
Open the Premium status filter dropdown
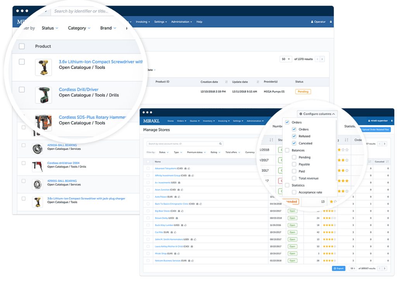196,152
